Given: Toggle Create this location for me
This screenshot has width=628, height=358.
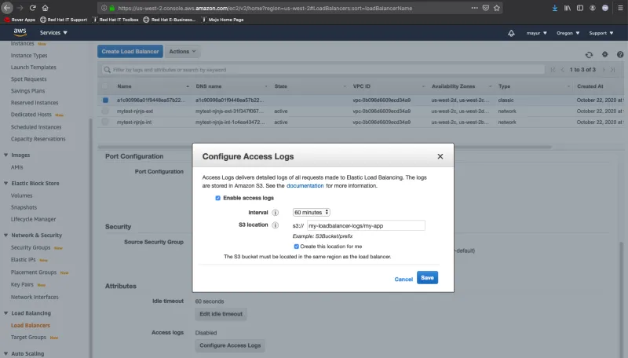Looking at the screenshot, I should tap(297, 246).
